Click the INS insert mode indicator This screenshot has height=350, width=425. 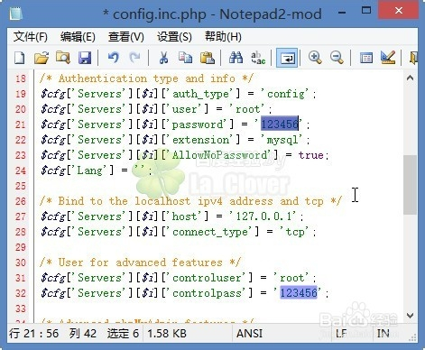point(383,334)
